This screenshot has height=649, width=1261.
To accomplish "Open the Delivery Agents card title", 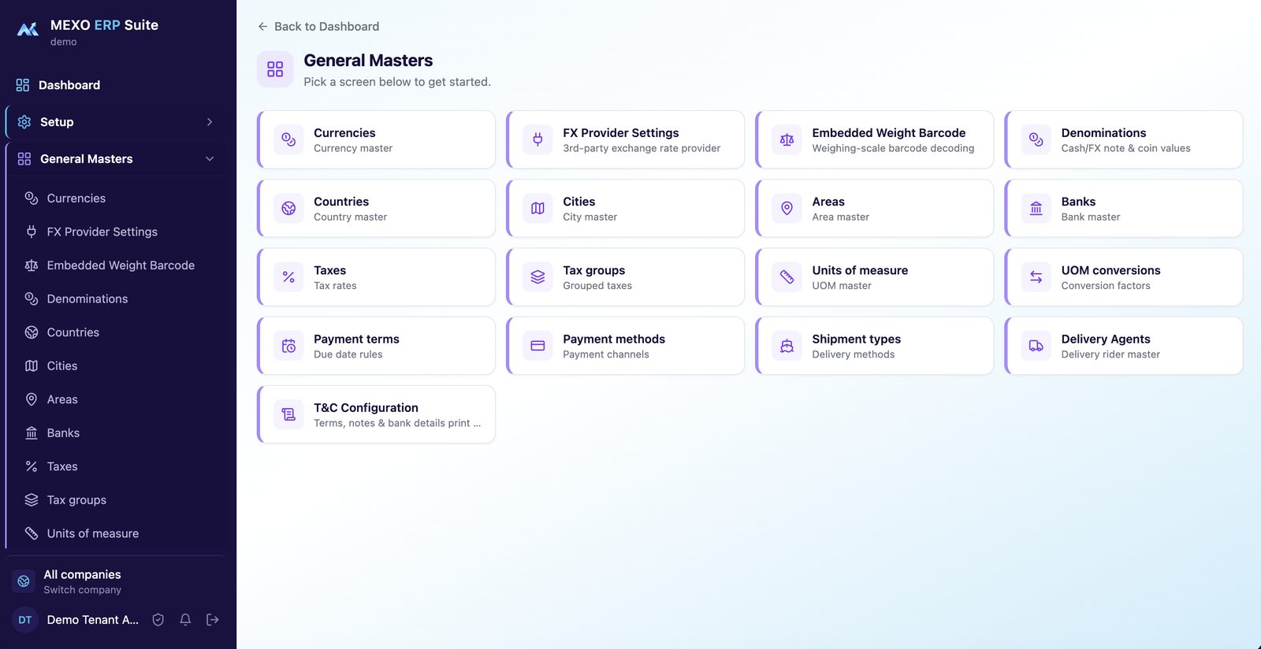I will coord(1106,339).
